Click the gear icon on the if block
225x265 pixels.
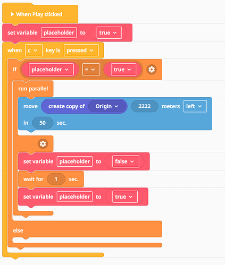coord(152,70)
